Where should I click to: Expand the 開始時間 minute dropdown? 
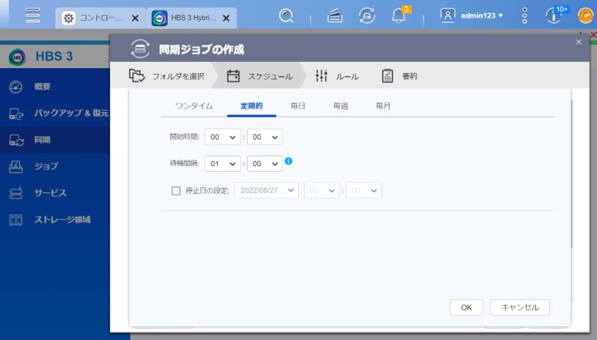(265, 137)
